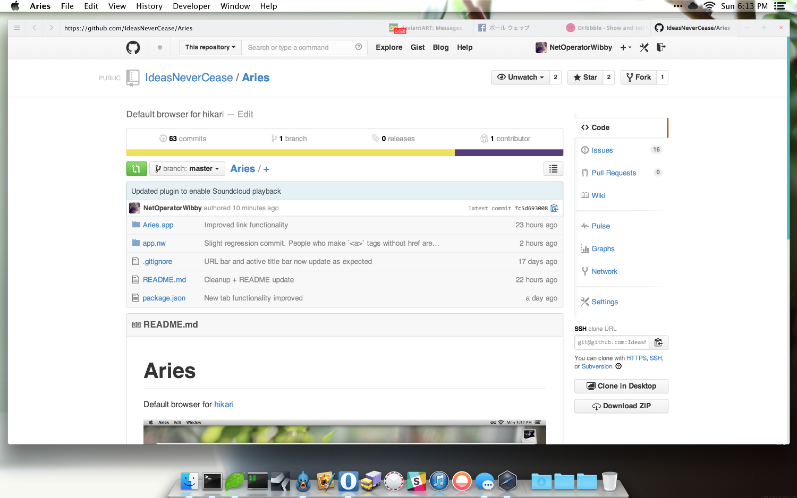Click inside the SSH clone URL field
The image size is (797, 498).
click(611, 342)
